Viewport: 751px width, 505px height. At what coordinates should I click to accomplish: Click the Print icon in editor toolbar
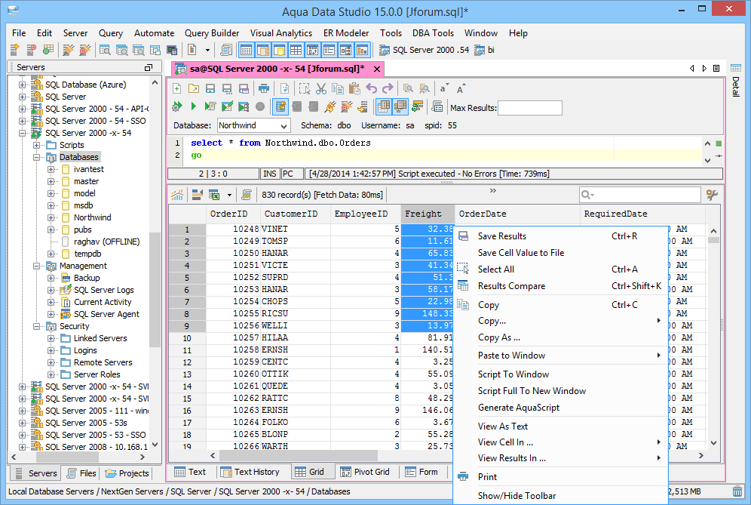[x=263, y=89]
